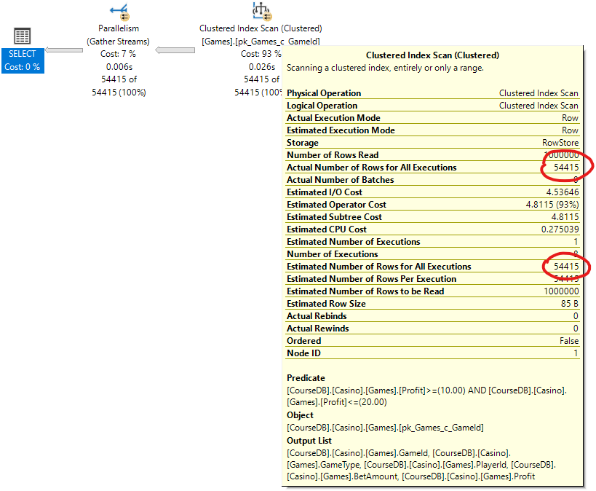Click the Output List column names text
The image size is (596, 491).
pyautogui.click(x=421, y=465)
